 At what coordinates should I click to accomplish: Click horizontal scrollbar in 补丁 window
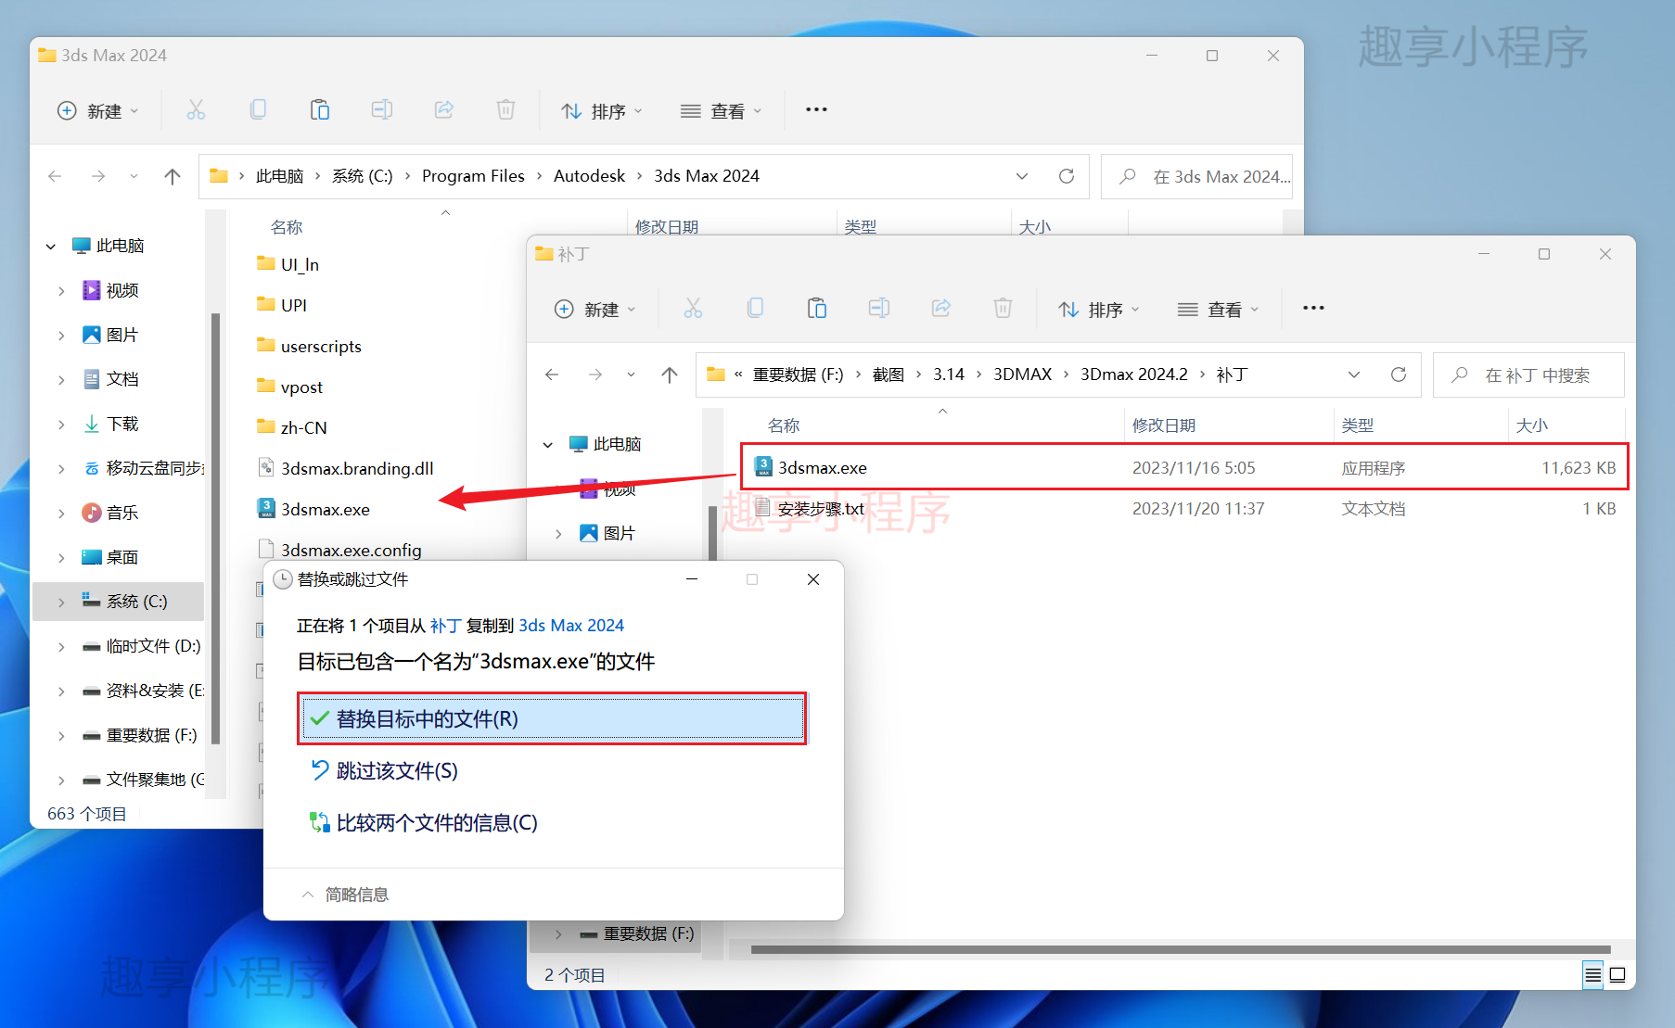(x=1181, y=949)
